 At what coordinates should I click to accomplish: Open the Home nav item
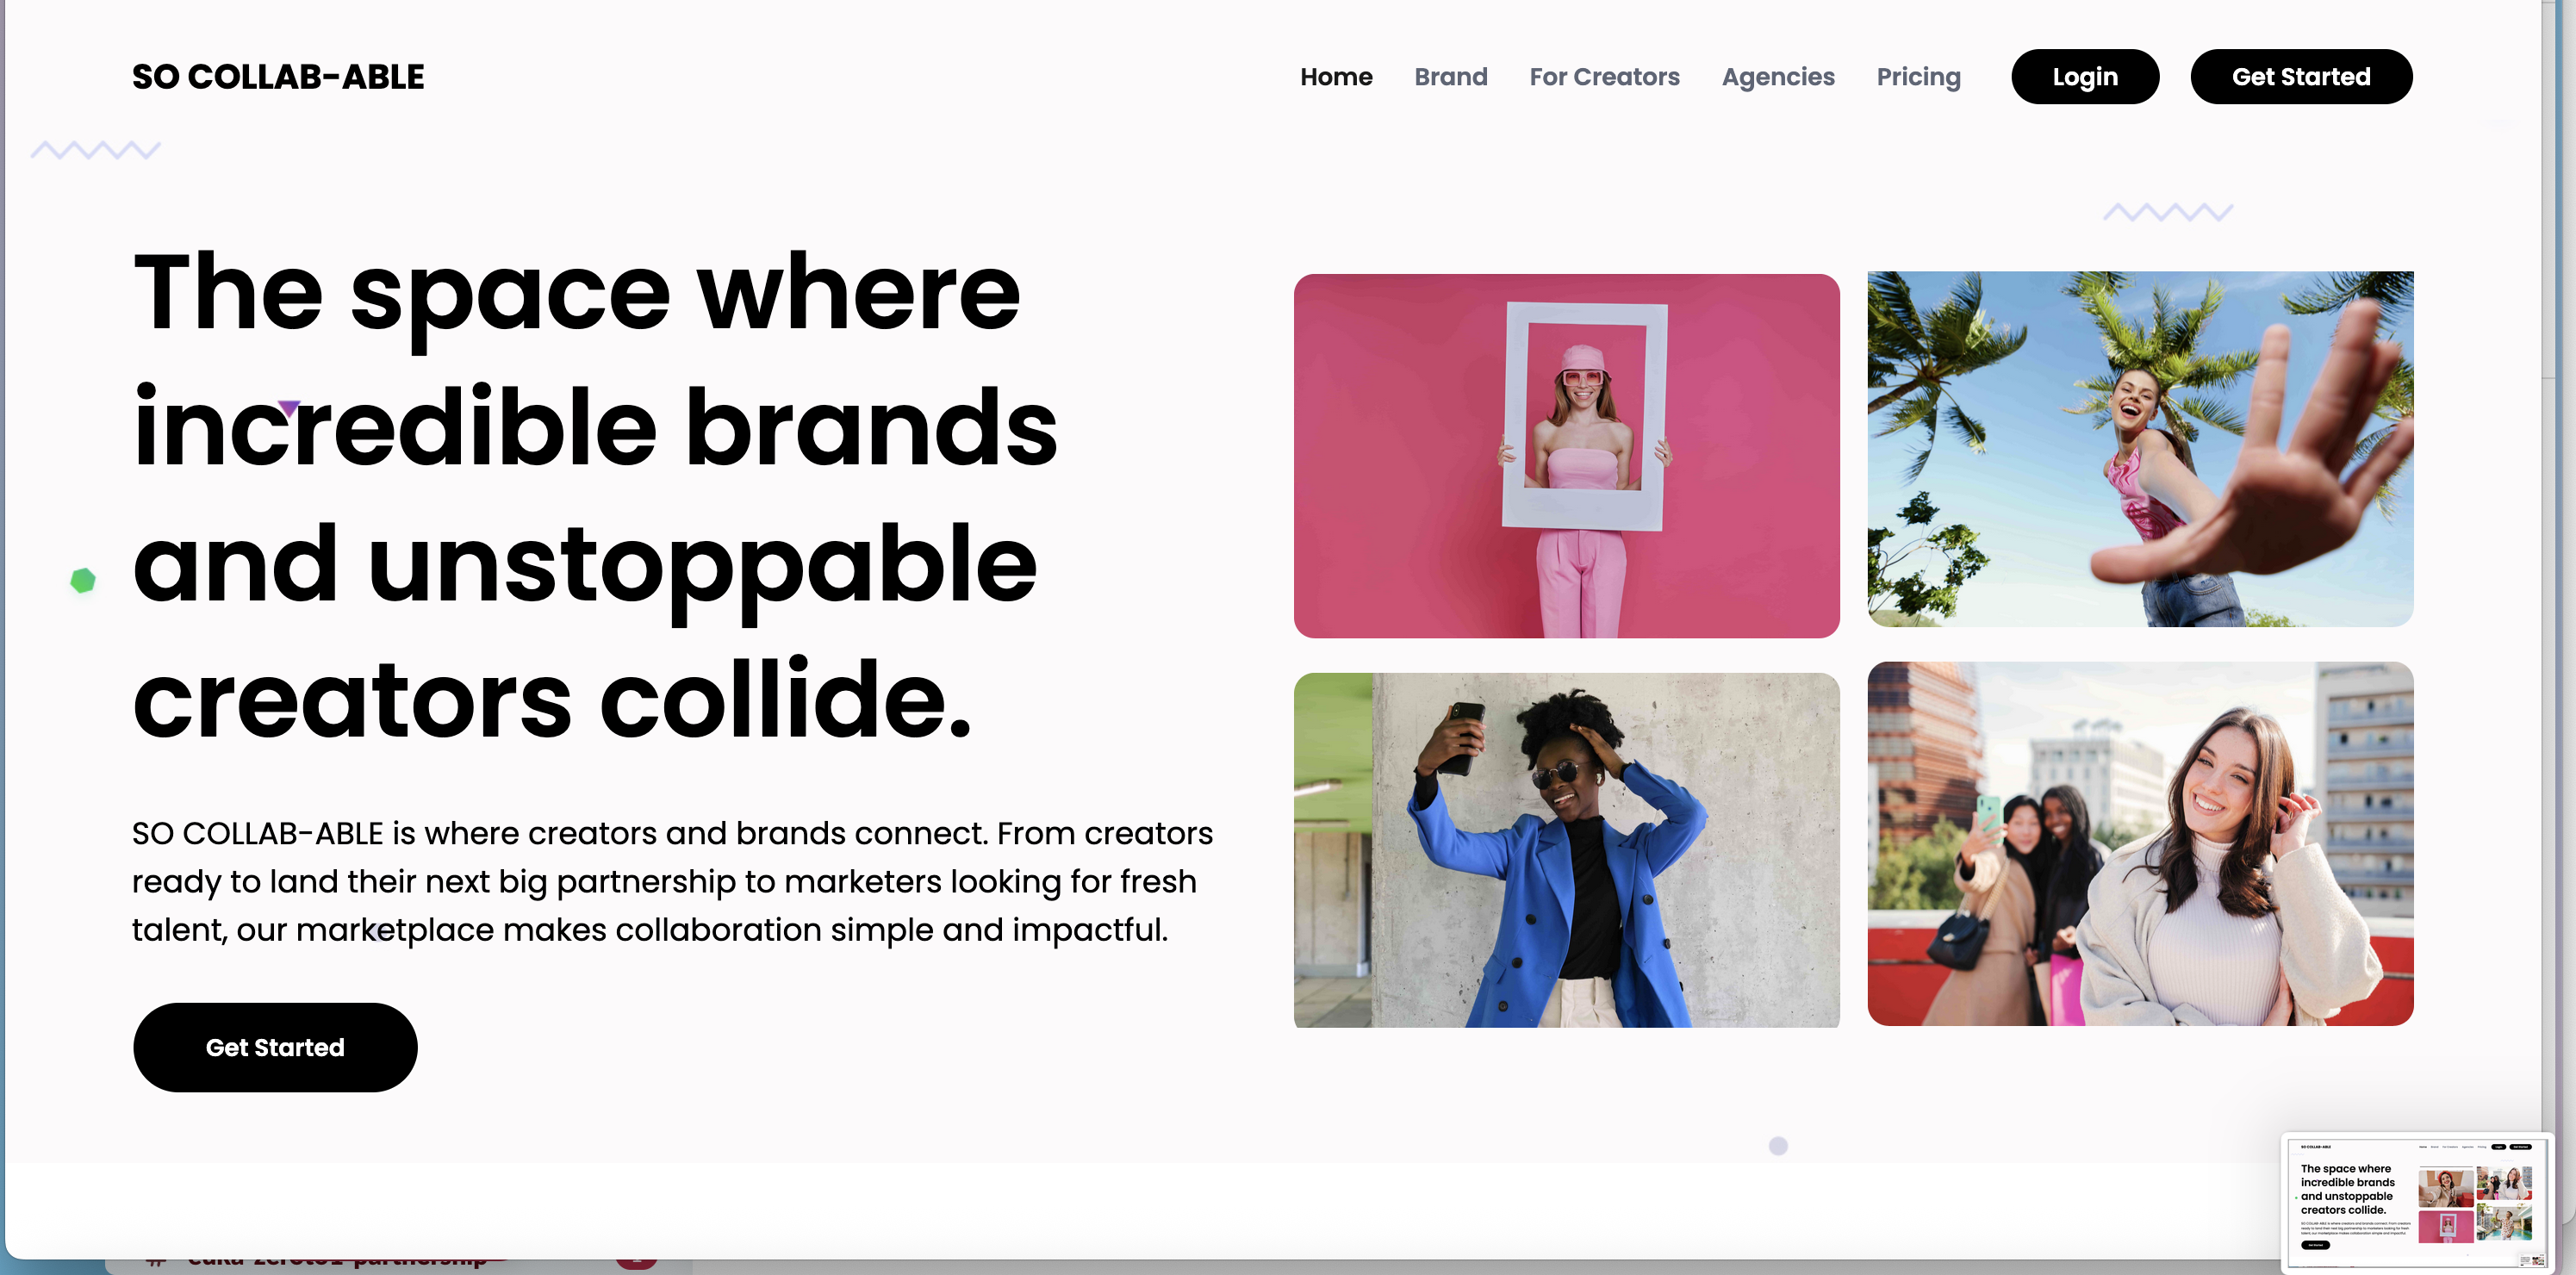pyautogui.click(x=1336, y=77)
